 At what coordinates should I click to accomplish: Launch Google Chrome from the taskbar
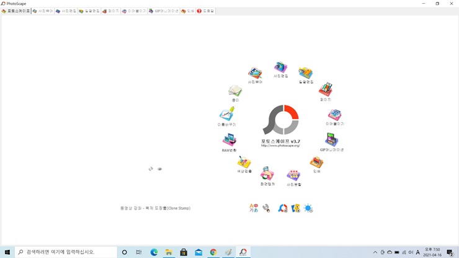point(213,252)
